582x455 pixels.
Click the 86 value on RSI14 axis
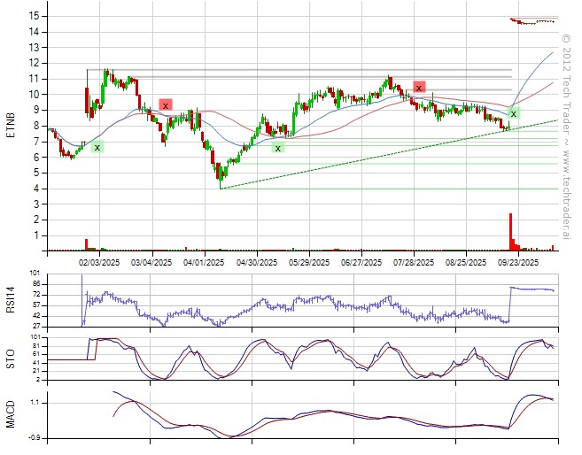pos(35,284)
